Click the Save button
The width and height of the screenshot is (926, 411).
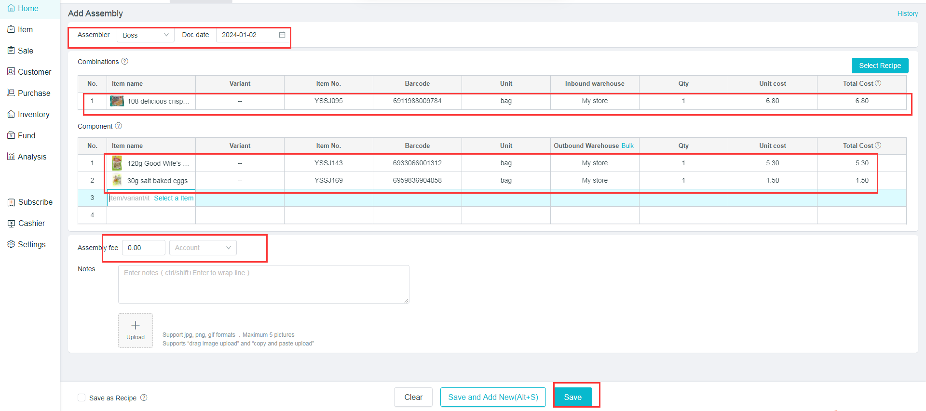pos(572,397)
